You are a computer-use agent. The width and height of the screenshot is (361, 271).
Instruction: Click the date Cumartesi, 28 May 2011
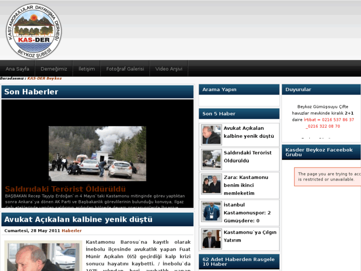(x=32, y=231)
